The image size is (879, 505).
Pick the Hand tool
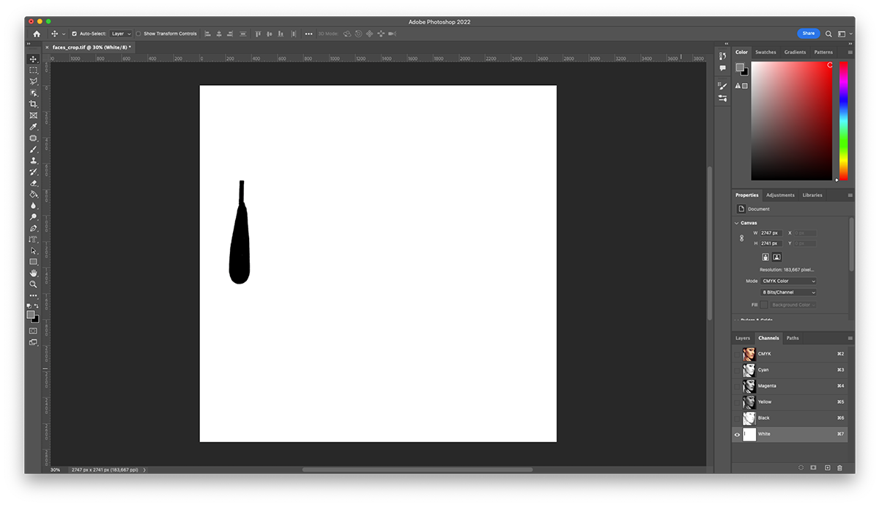[33, 273]
